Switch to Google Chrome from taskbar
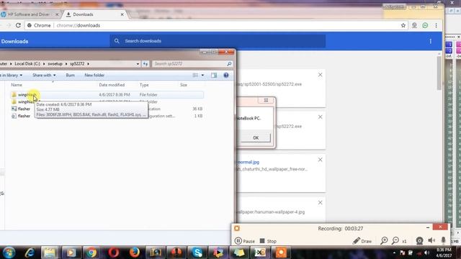This screenshot has height=259, width=461. pyautogui.click(x=91, y=253)
